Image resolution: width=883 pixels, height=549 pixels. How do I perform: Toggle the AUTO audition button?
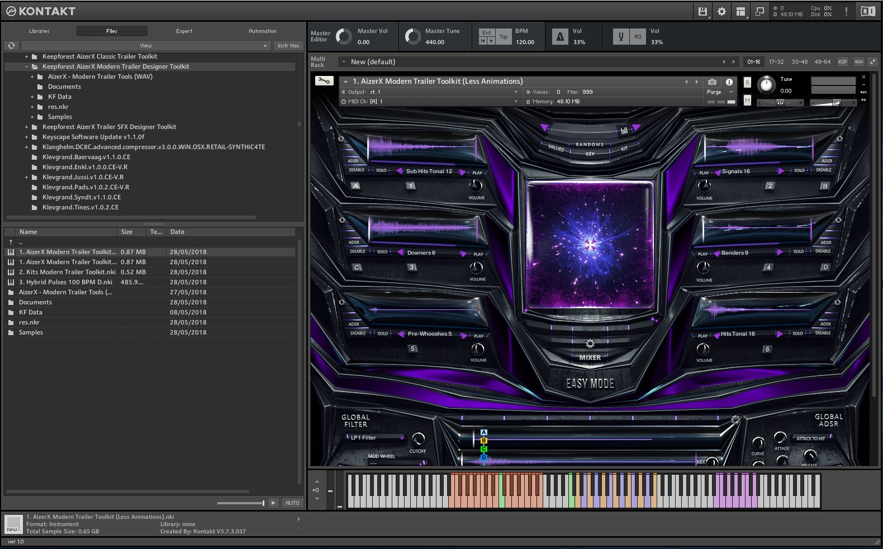(x=292, y=503)
